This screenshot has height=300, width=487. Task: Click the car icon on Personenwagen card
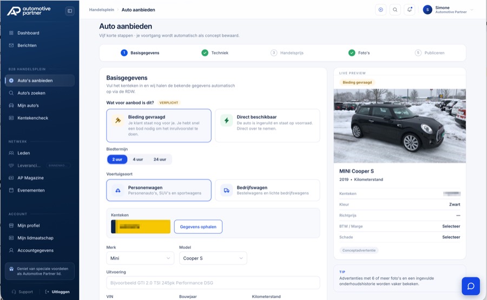(118, 190)
